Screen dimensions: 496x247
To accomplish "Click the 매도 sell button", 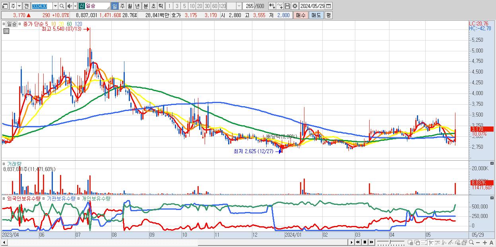I will [x=316, y=15].
